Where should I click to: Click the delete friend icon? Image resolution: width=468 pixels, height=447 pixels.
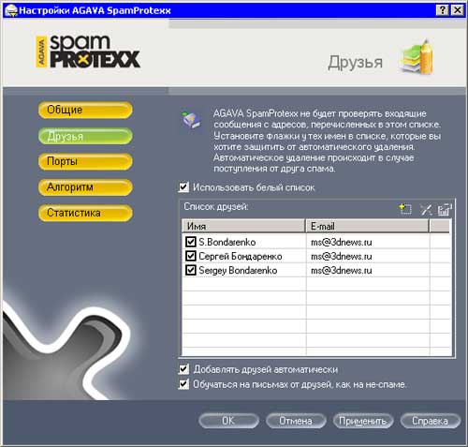point(426,209)
